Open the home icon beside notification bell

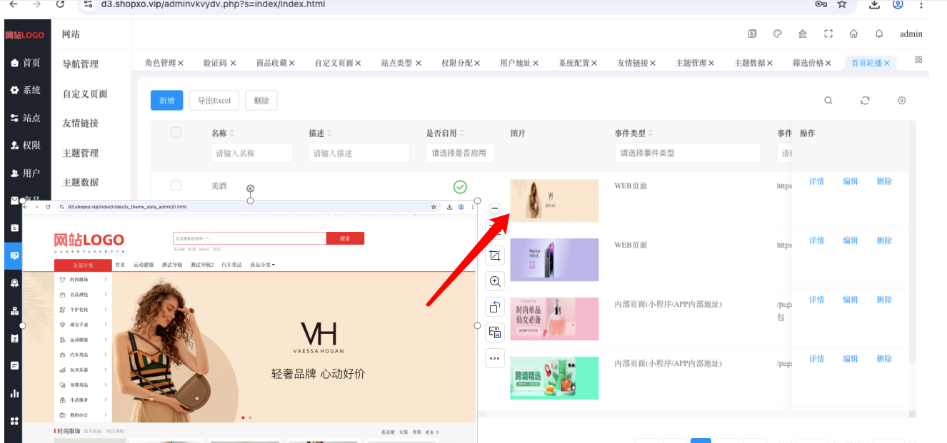pyautogui.click(x=853, y=34)
